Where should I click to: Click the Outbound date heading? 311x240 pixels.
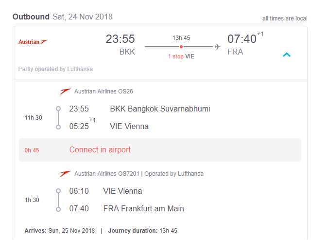coord(62,17)
